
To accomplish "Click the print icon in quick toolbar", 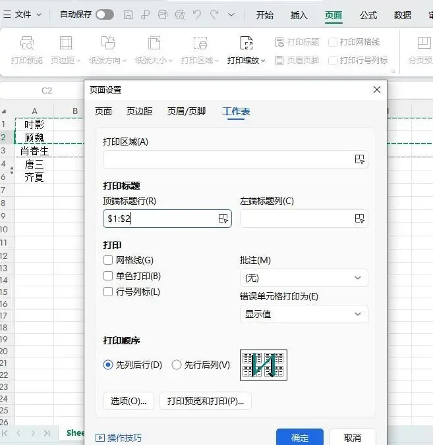I will (163, 14).
